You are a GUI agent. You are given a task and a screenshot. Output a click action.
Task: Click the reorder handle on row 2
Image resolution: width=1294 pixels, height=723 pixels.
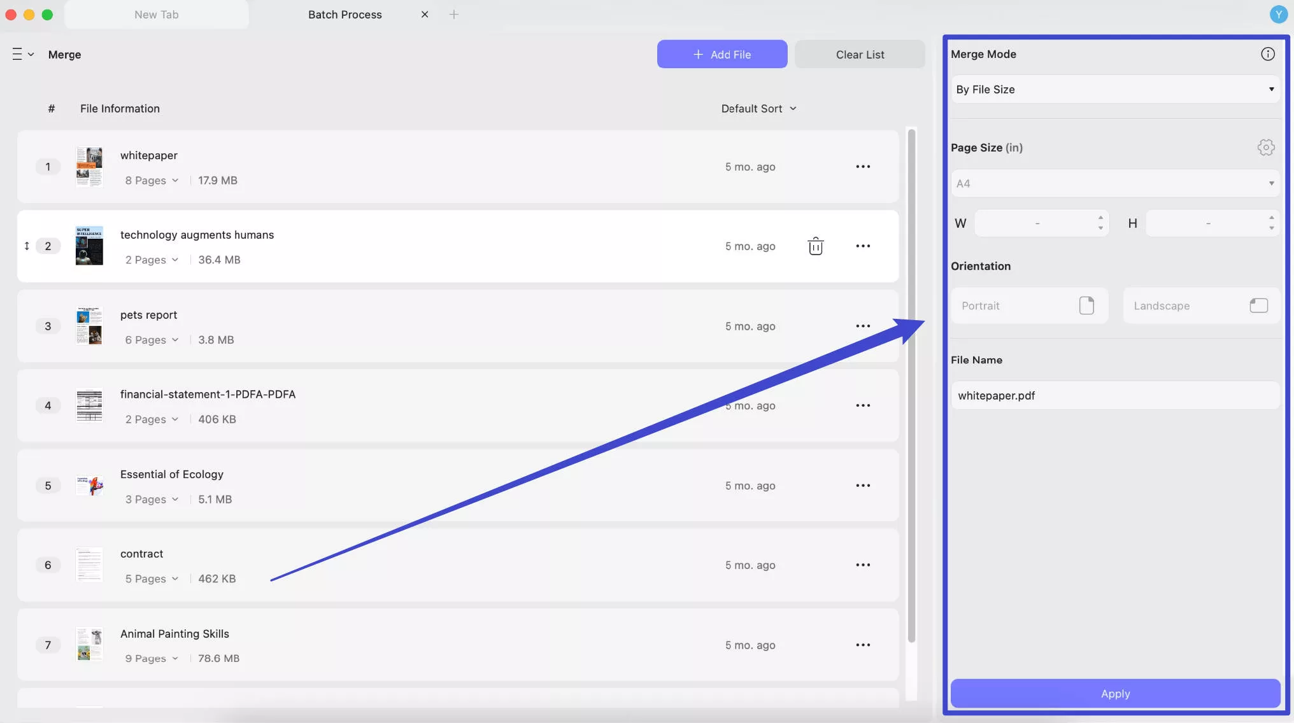(27, 246)
